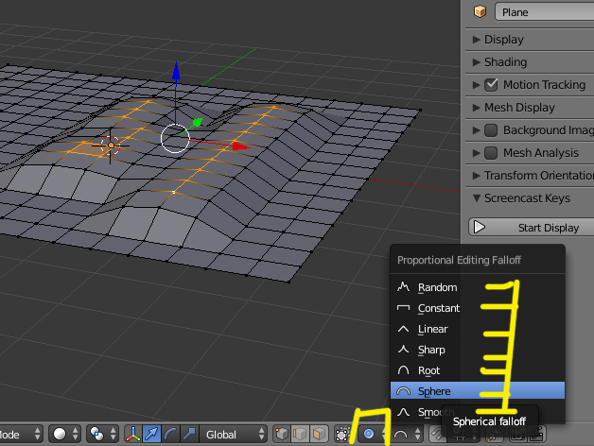Viewport: 594px width, 446px height.
Task: Open the Global transform orientation dropdown
Action: pyautogui.click(x=232, y=435)
